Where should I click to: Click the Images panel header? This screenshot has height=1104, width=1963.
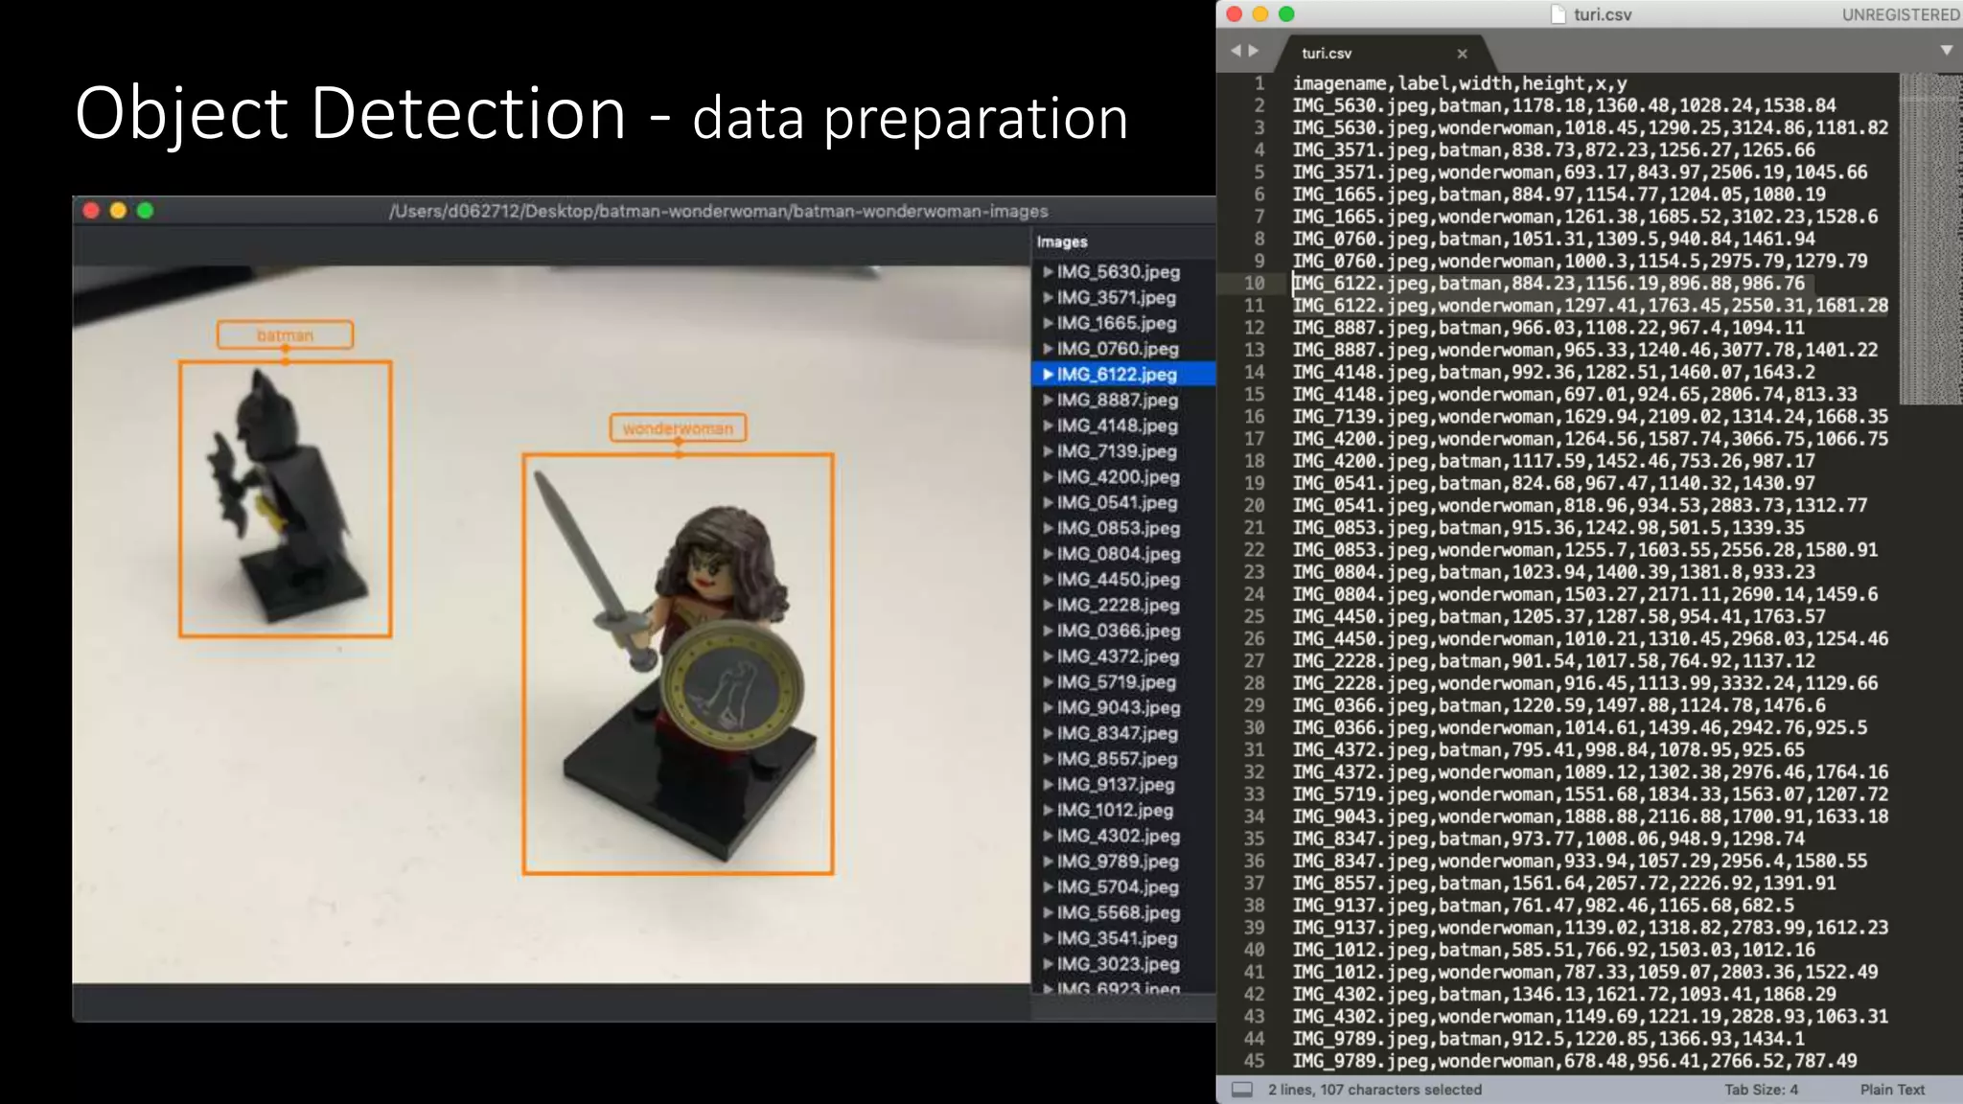(x=1062, y=242)
